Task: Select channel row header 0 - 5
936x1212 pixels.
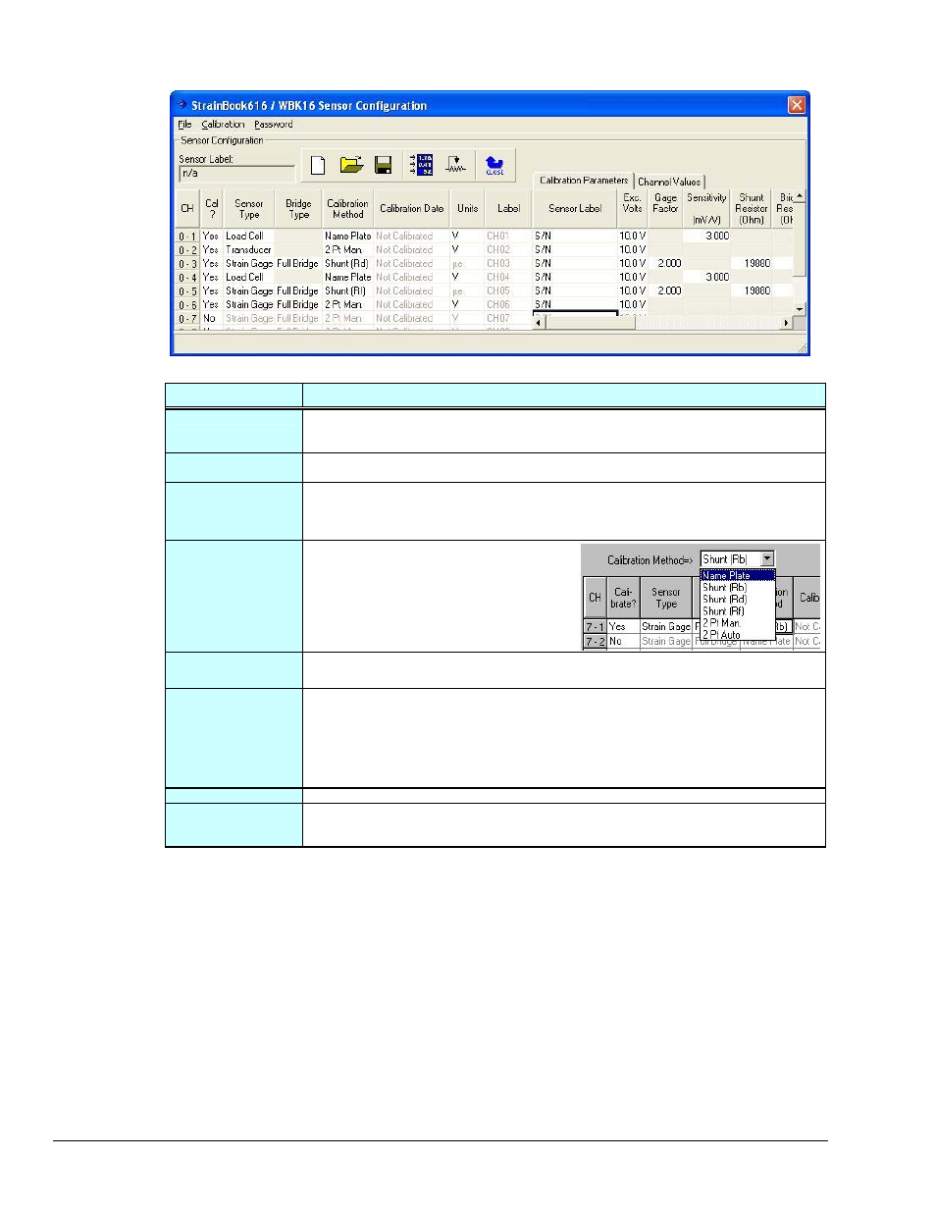Action: pos(187,291)
